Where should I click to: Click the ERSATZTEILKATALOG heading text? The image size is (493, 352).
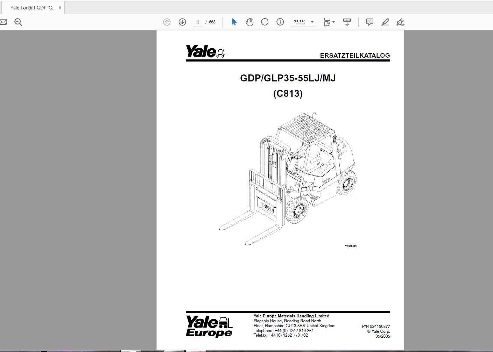[355, 55]
